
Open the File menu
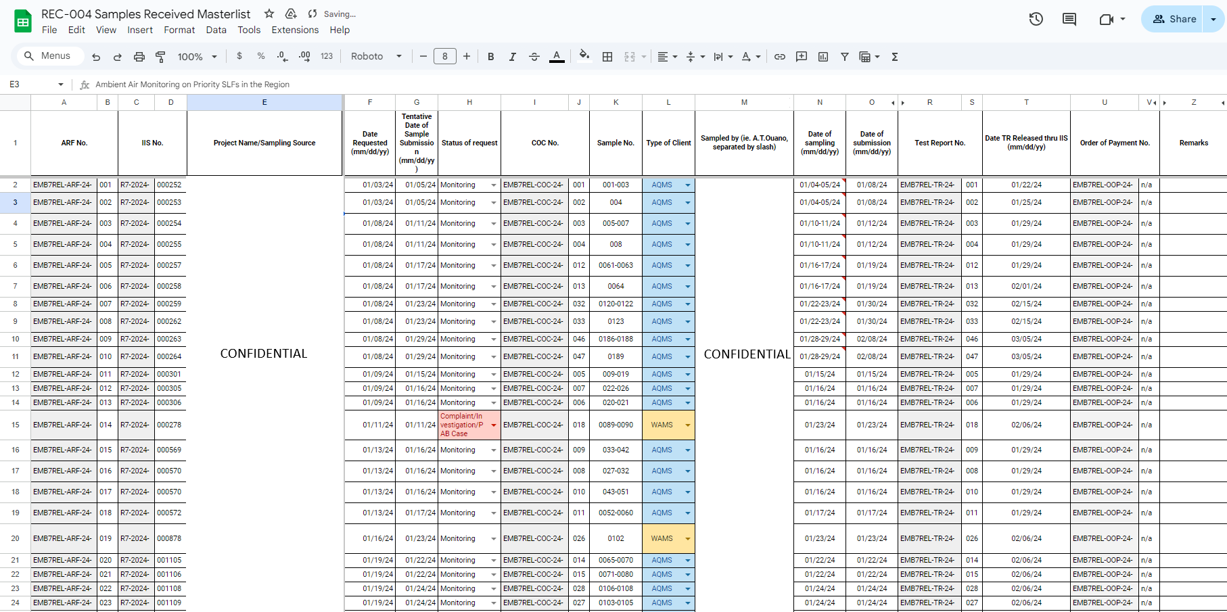pos(49,30)
